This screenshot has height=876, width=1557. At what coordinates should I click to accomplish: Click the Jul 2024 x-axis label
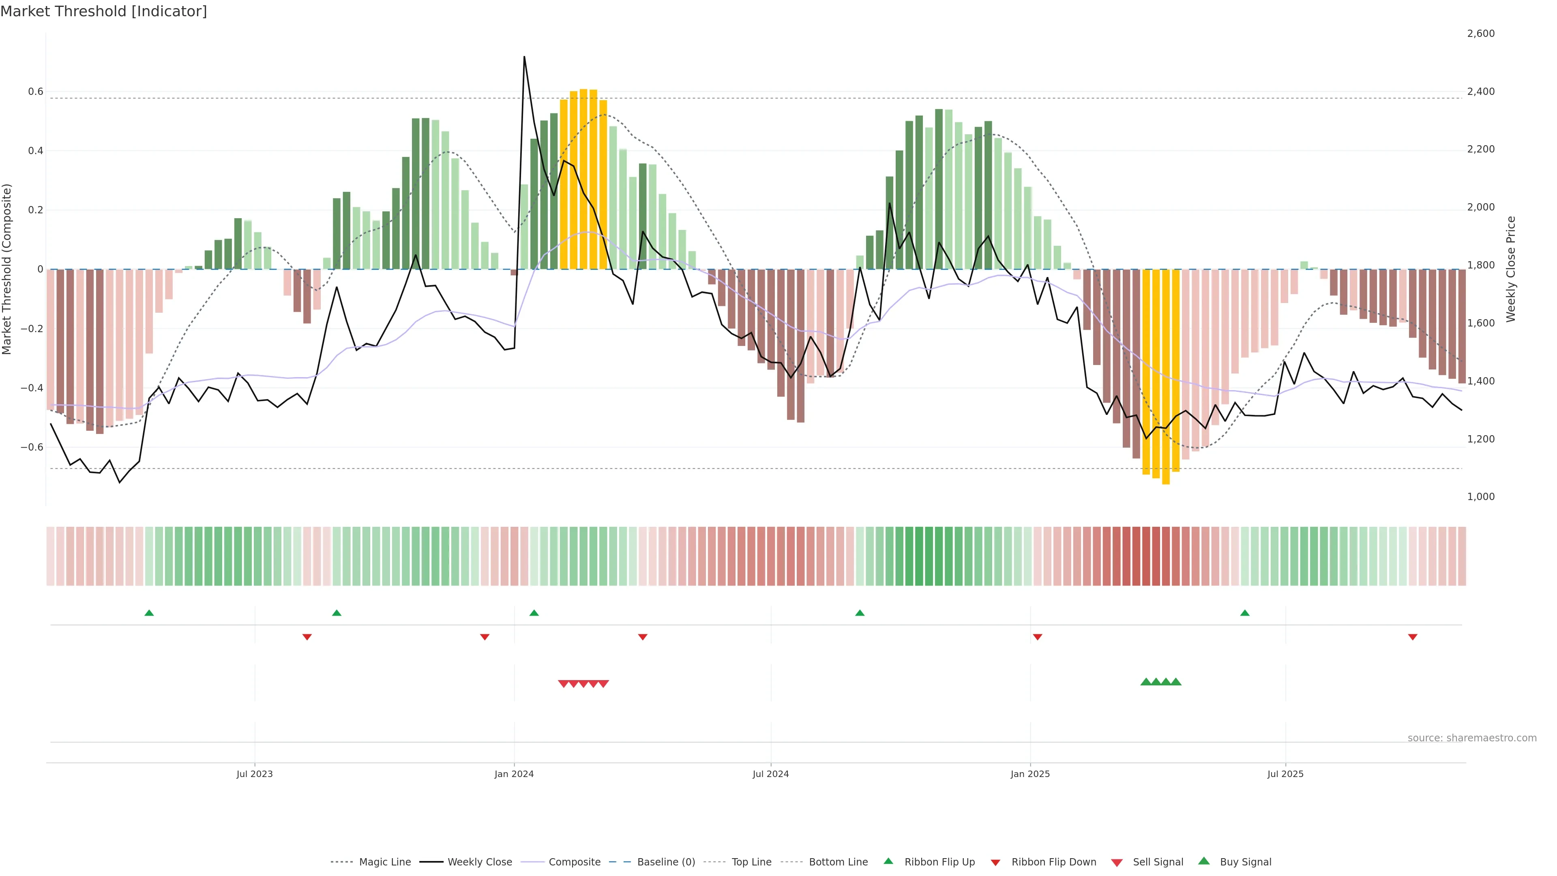tap(770, 774)
